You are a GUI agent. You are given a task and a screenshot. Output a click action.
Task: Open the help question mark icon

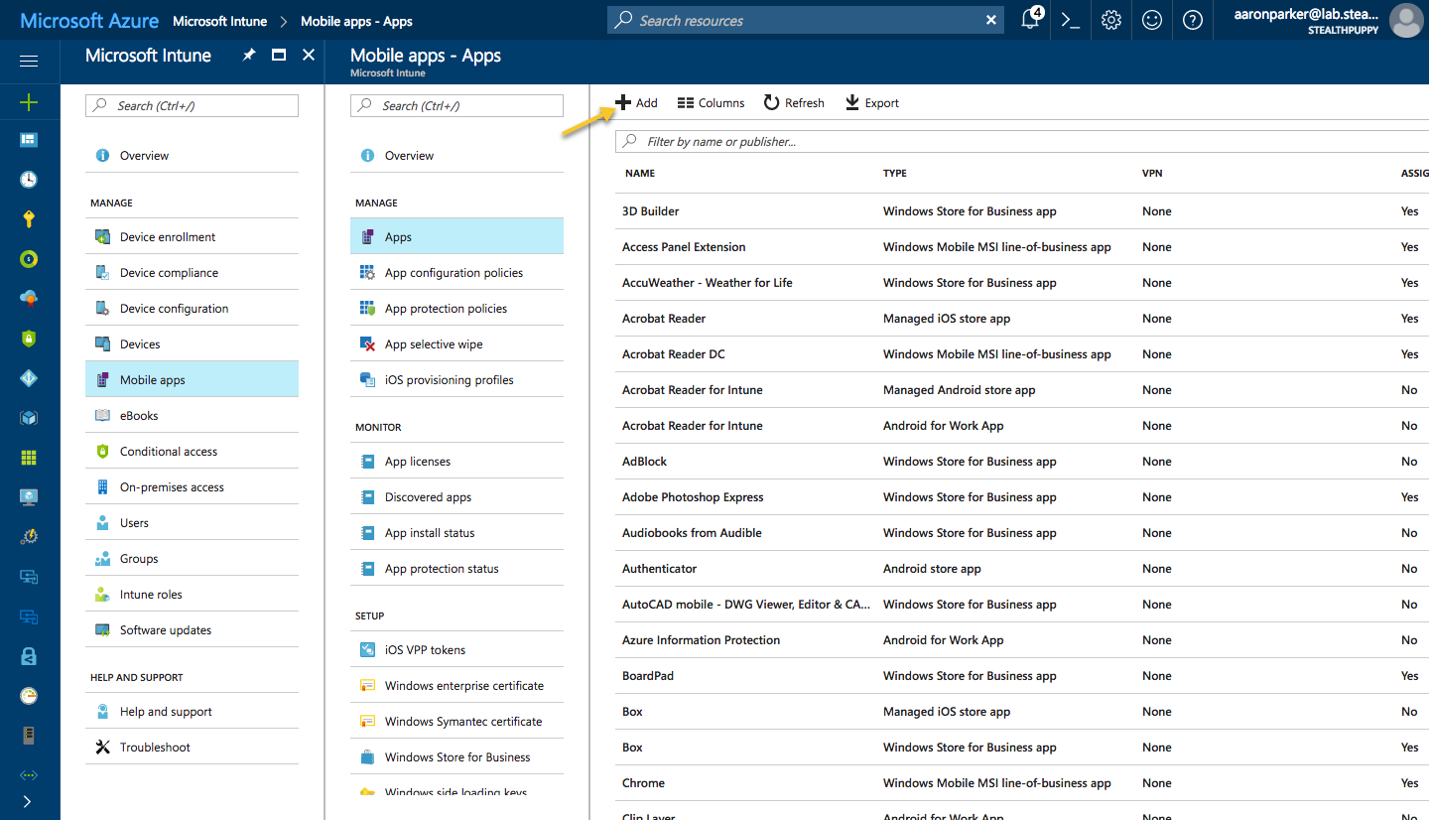[x=1193, y=20]
